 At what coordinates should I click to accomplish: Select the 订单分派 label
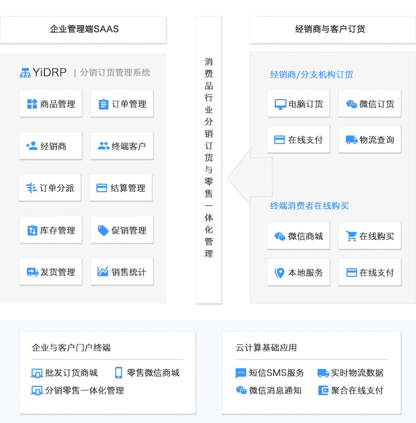57,188
